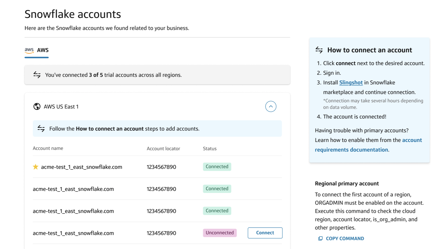The width and height of the screenshot is (447, 249).
Task: Click the Unconnected status badge
Action: click(220, 233)
